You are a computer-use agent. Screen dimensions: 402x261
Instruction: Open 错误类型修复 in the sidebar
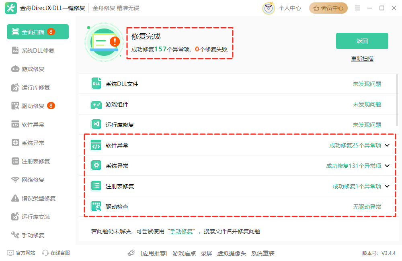coord(38,198)
